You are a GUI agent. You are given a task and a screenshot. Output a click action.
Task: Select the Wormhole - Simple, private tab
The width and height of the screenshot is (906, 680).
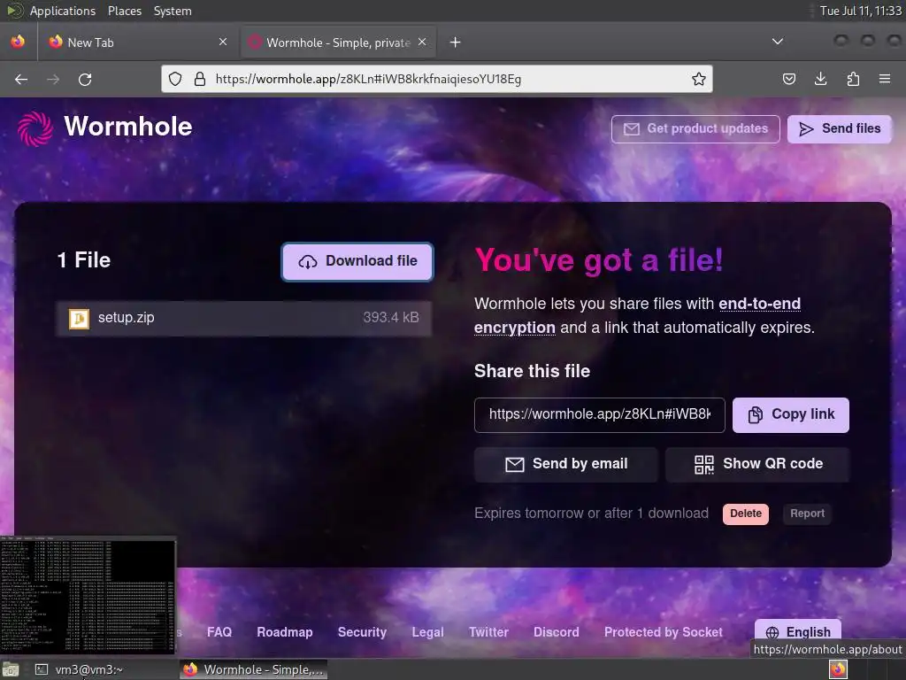[x=338, y=42]
